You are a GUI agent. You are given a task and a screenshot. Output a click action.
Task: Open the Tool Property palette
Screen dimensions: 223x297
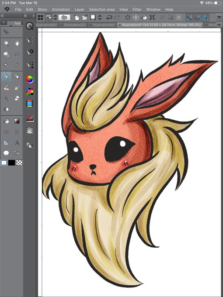(30, 52)
